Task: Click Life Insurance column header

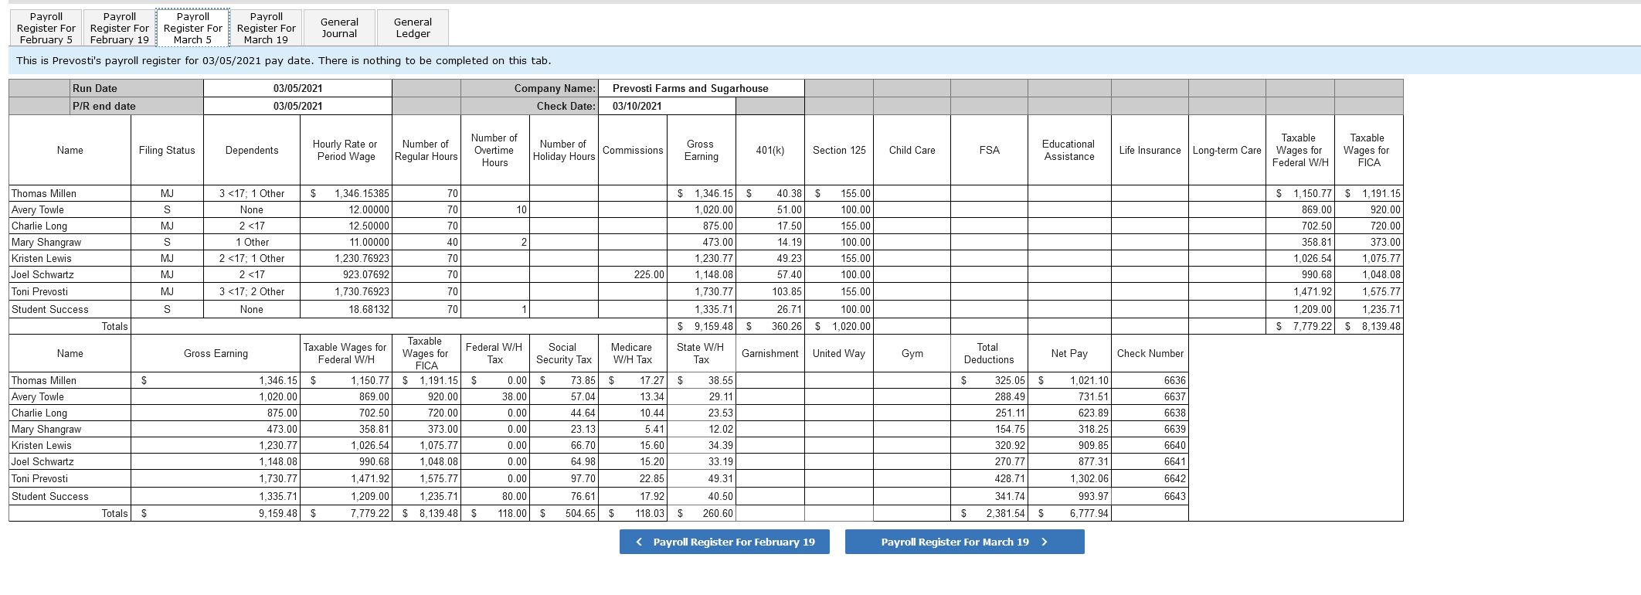Action: point(1150,150)
